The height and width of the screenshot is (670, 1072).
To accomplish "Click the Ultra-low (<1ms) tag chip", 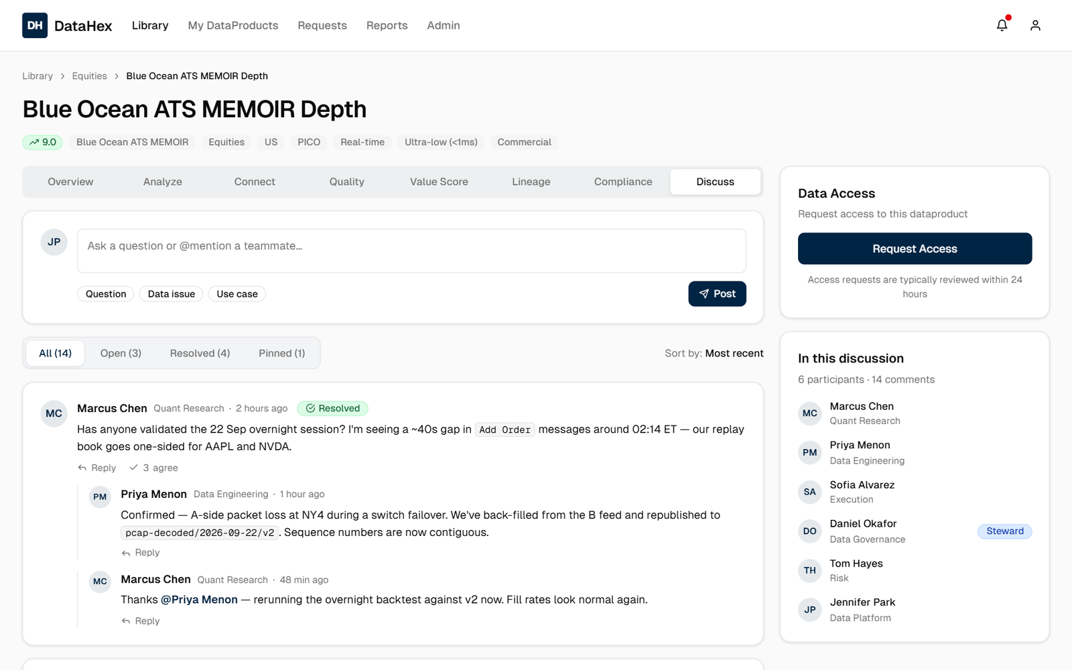I will [x=441, y=142].
